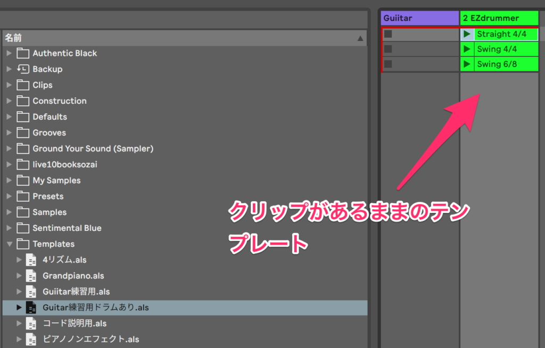Select the ピアノノンエフェクト.als file
The height and width of the screenshot is (348, 545).
click(90, 339)
